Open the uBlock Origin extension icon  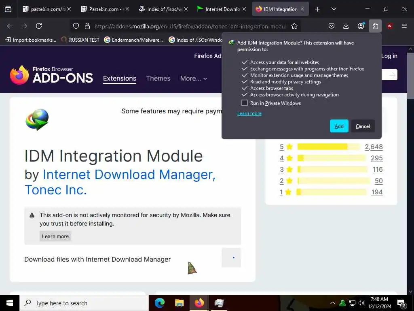click(x=390, y=26)
